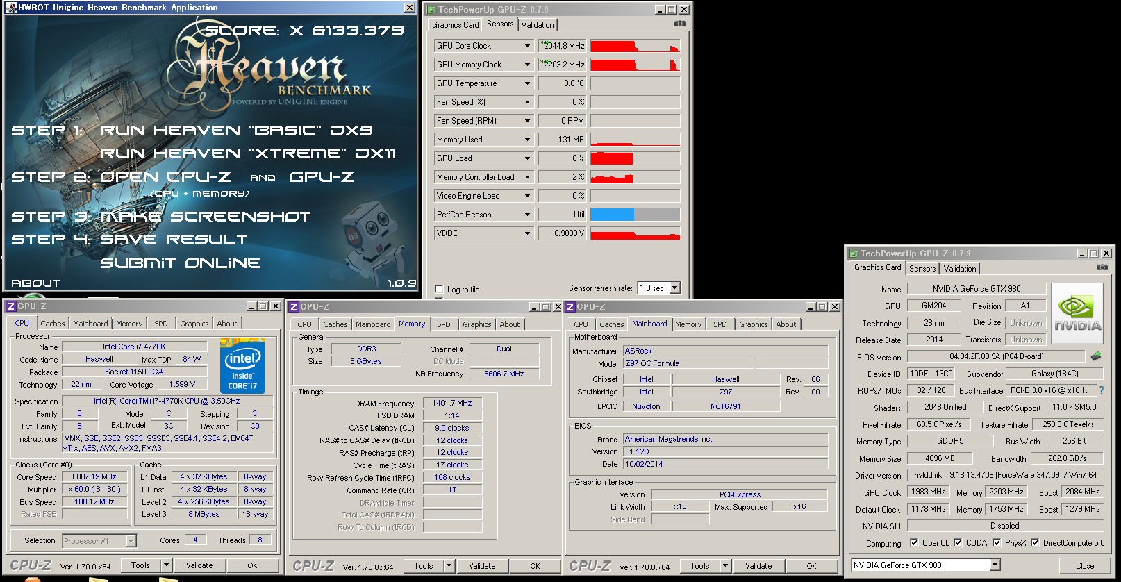Open GPU Core Clock sensor dropdown
The image size is (1121, 582).
(527, 46)
